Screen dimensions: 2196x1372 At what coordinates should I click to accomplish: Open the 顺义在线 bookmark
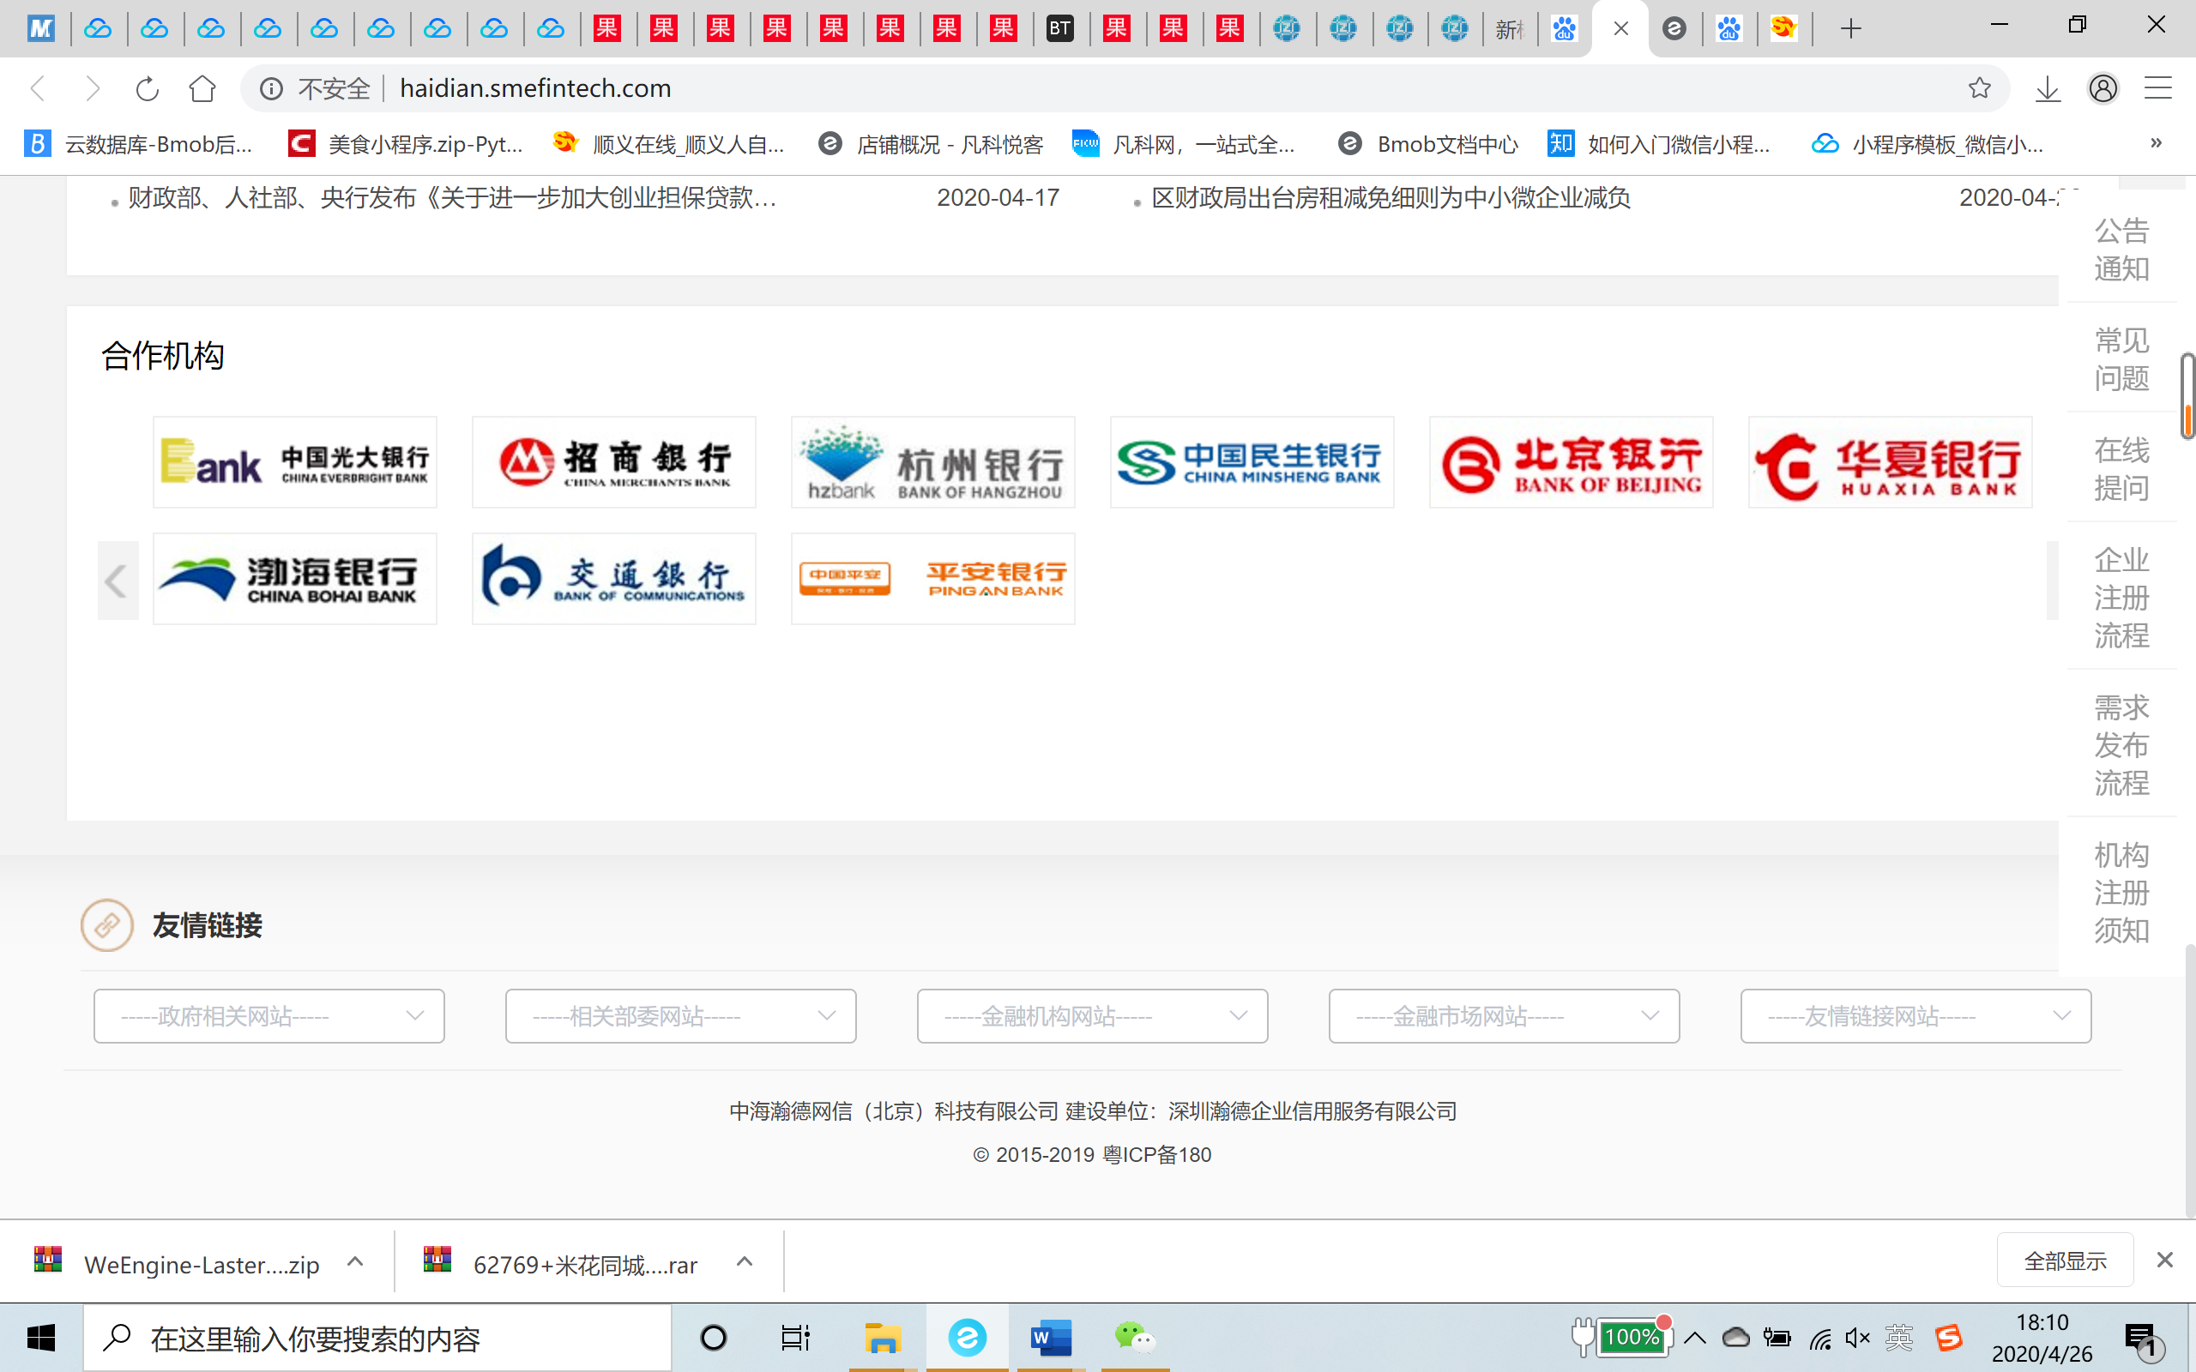click(x=669, y=143)
